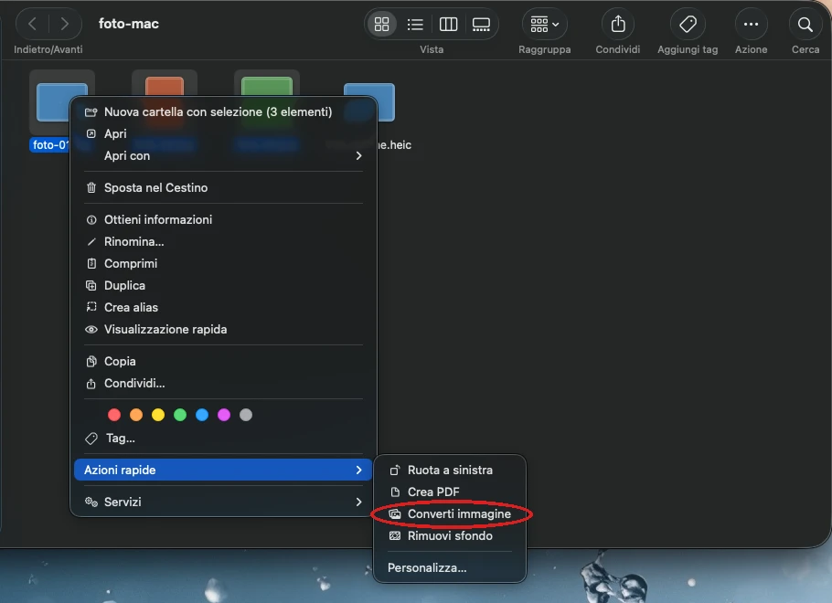Choose Rinomina... from the context menu
Viewport: 832px width, 603px height.
tap(223, 242)
